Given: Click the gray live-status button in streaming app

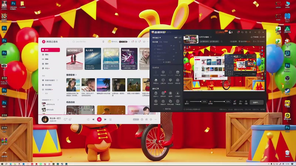Looking at the screenshot, I should (256, 103).
